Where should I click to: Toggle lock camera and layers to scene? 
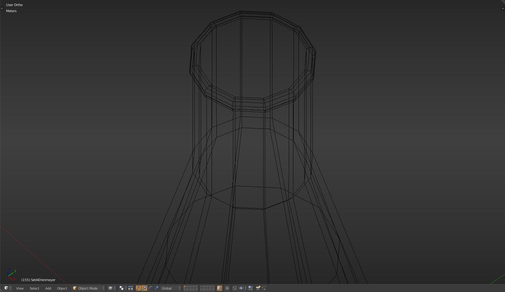tap(220, 288)
